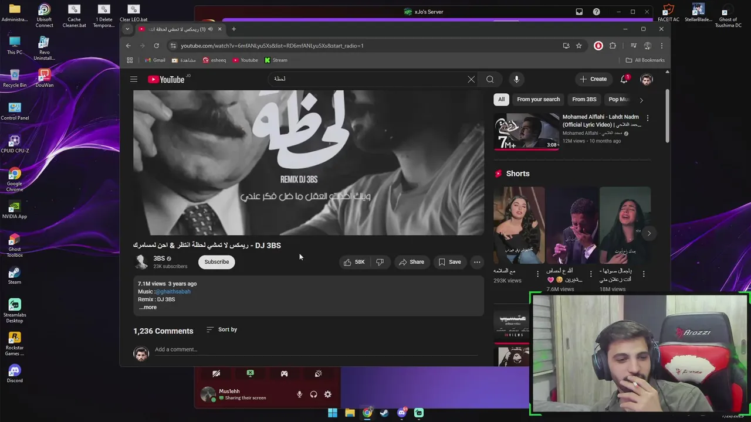751x422 pixels.
Task: Open the Youtube bookmark
Action: [x=245, y=60]
